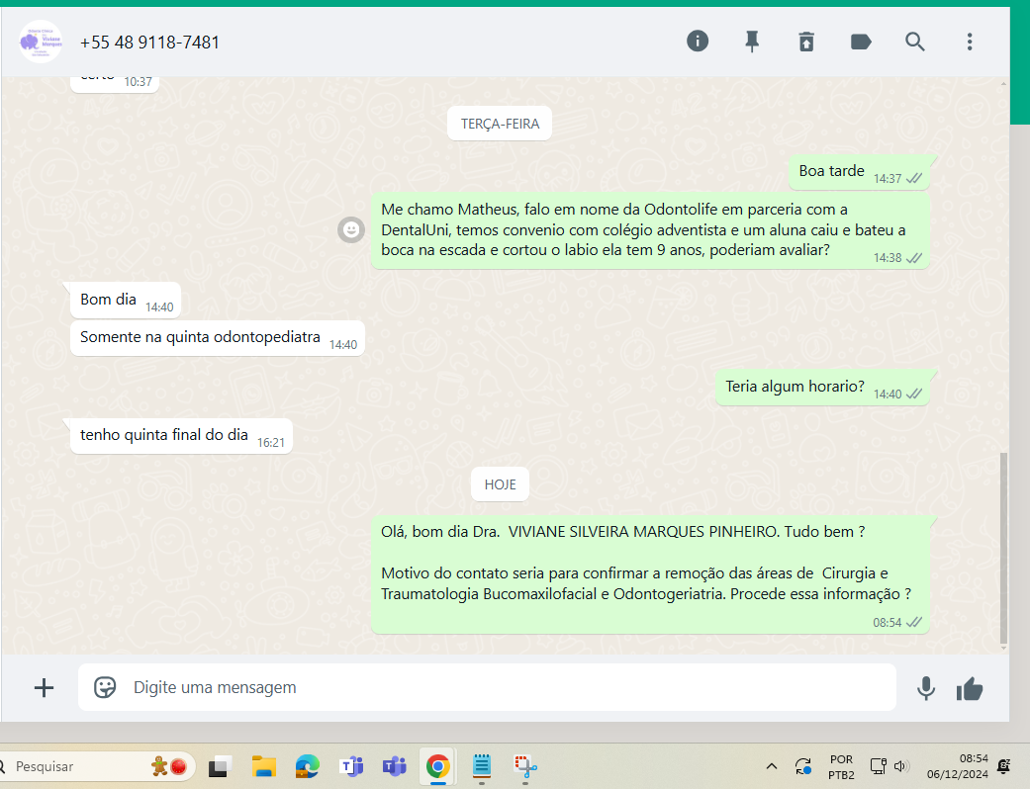The image size is (1030, 789).
Task: Select the 'tenho quinta final do dia' message
Action: coord(181,436)
